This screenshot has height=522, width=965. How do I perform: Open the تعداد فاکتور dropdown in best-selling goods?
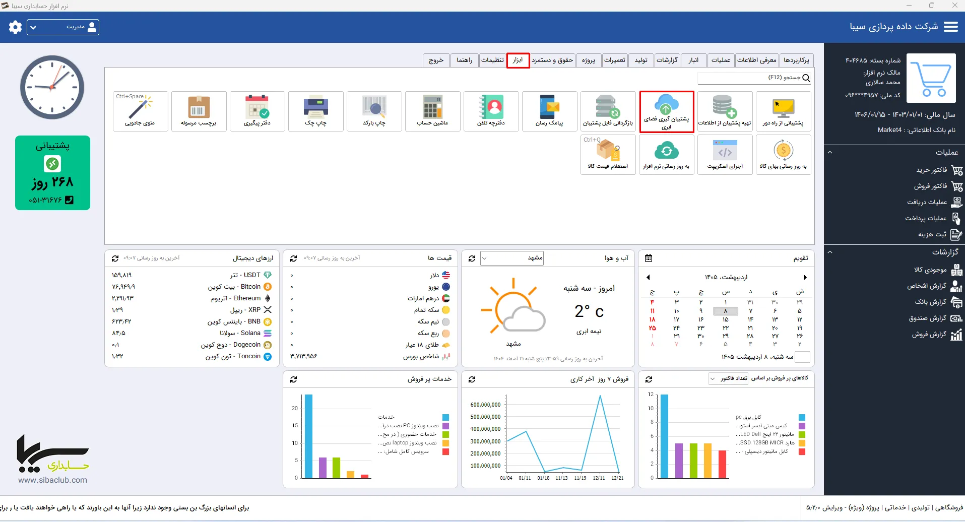729,378
